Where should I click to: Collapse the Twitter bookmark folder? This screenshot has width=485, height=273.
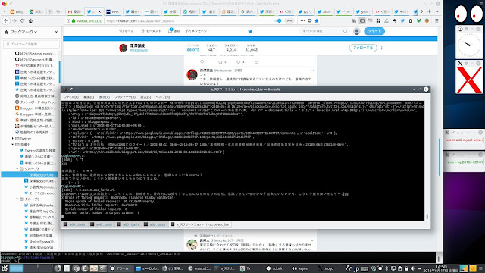(x=13, y=139)
